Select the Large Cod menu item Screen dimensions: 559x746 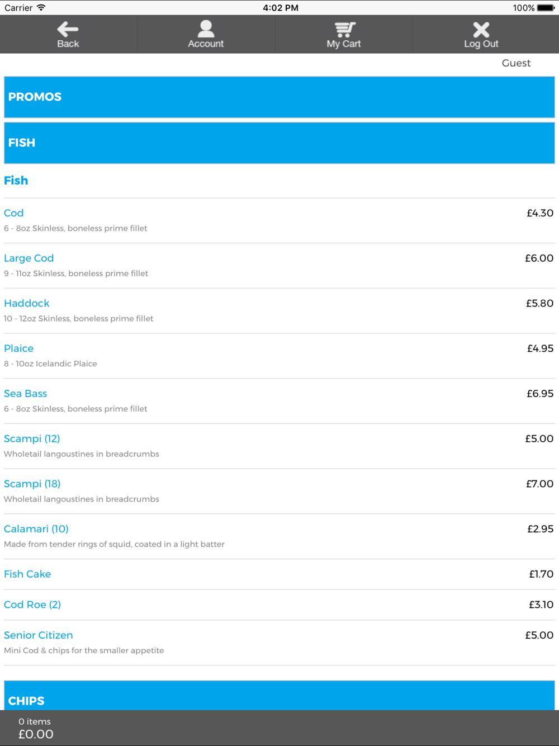click(279, 266)
